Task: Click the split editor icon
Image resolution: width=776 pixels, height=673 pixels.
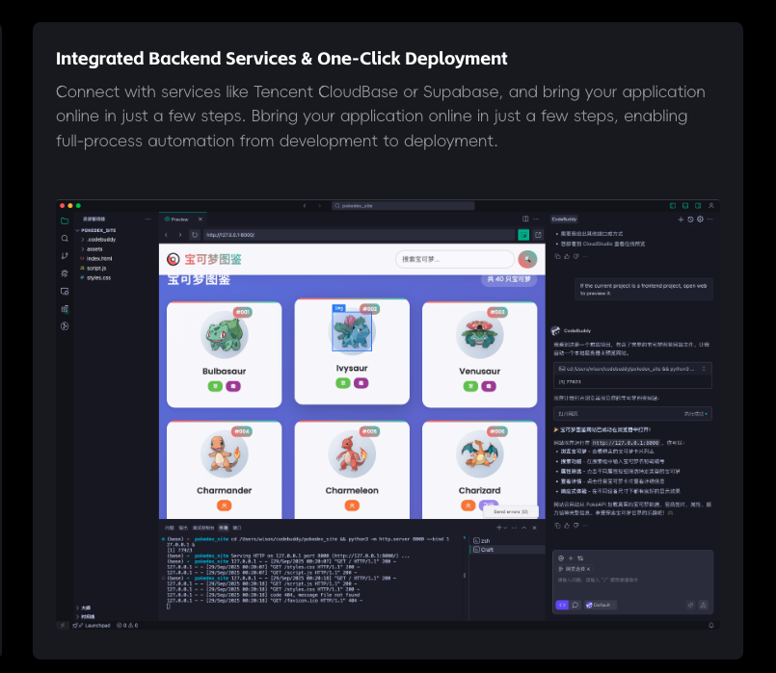Action: pos(525,219)
